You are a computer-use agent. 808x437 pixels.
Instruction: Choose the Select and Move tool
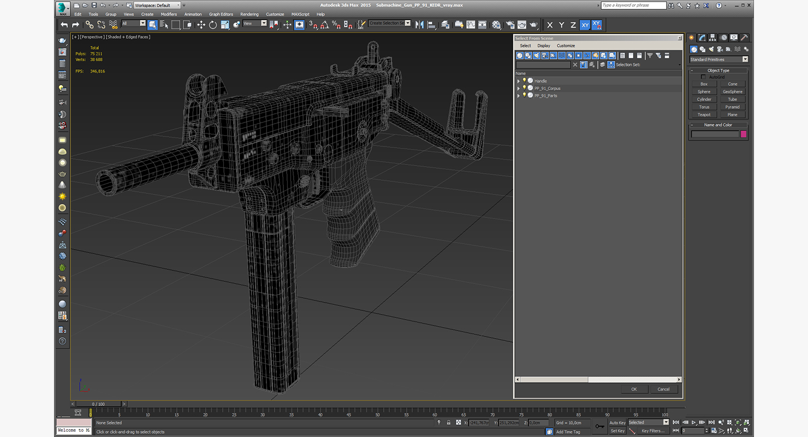point(201,25)
